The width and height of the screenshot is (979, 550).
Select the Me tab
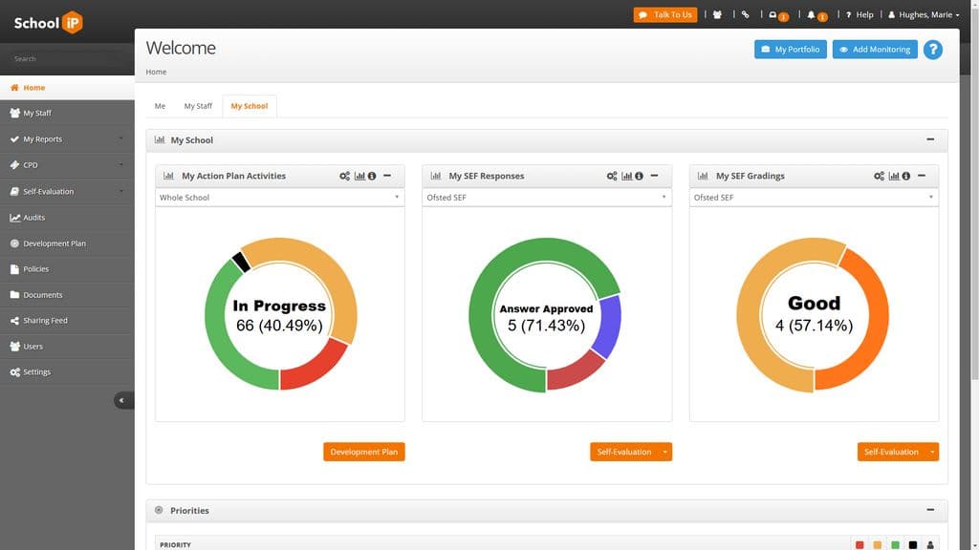tap(160, 106)
